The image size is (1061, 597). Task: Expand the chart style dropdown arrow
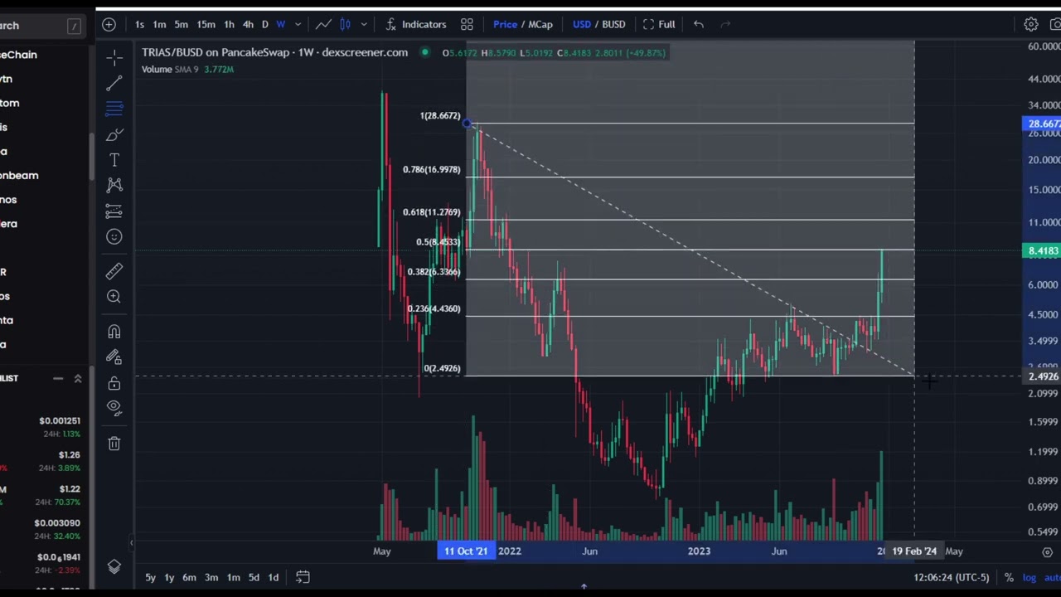click(x=363, y=24)
